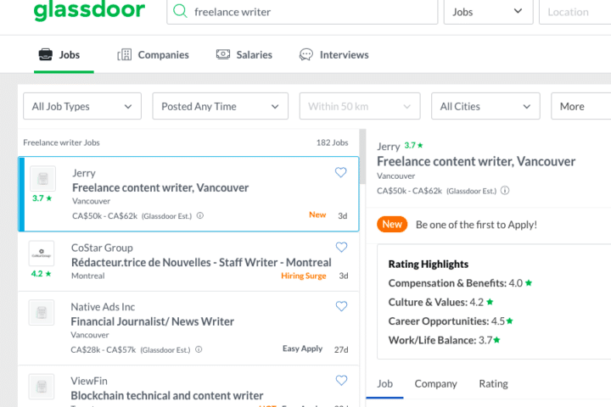Click the freelance writer search field
Image resolution: width=611 pixels, height=407 pixels.
click(302, 12)
